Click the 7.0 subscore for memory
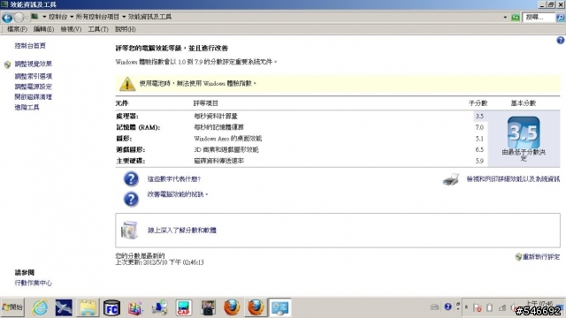This screenshot has height=318, width=566. point(479,127)
